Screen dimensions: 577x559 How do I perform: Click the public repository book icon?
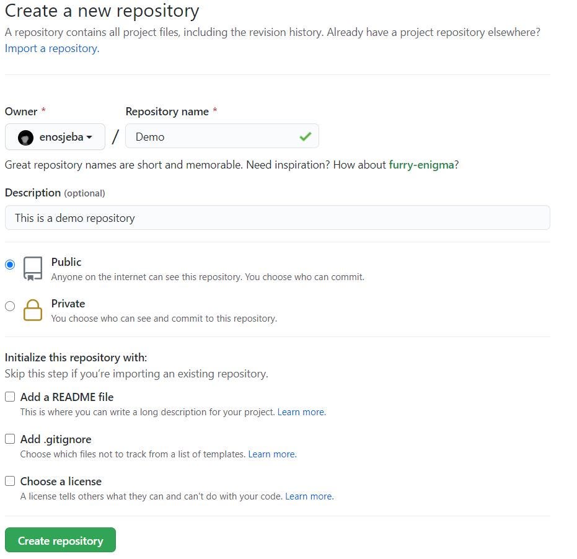33,268
